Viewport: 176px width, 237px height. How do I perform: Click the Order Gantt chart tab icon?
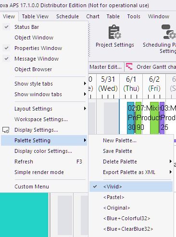[129, 67]
